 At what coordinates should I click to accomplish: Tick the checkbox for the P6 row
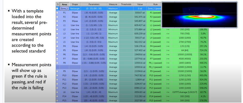(57, 54)
